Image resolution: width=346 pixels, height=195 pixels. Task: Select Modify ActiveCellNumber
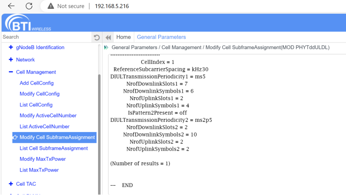tap(48, 116)
